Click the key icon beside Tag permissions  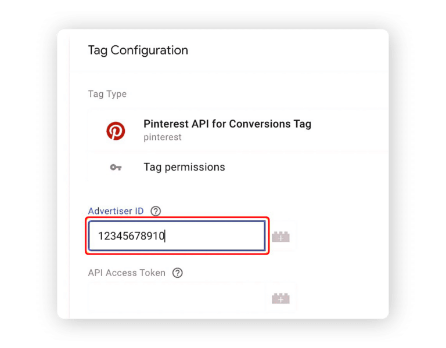tap(116, 167)
